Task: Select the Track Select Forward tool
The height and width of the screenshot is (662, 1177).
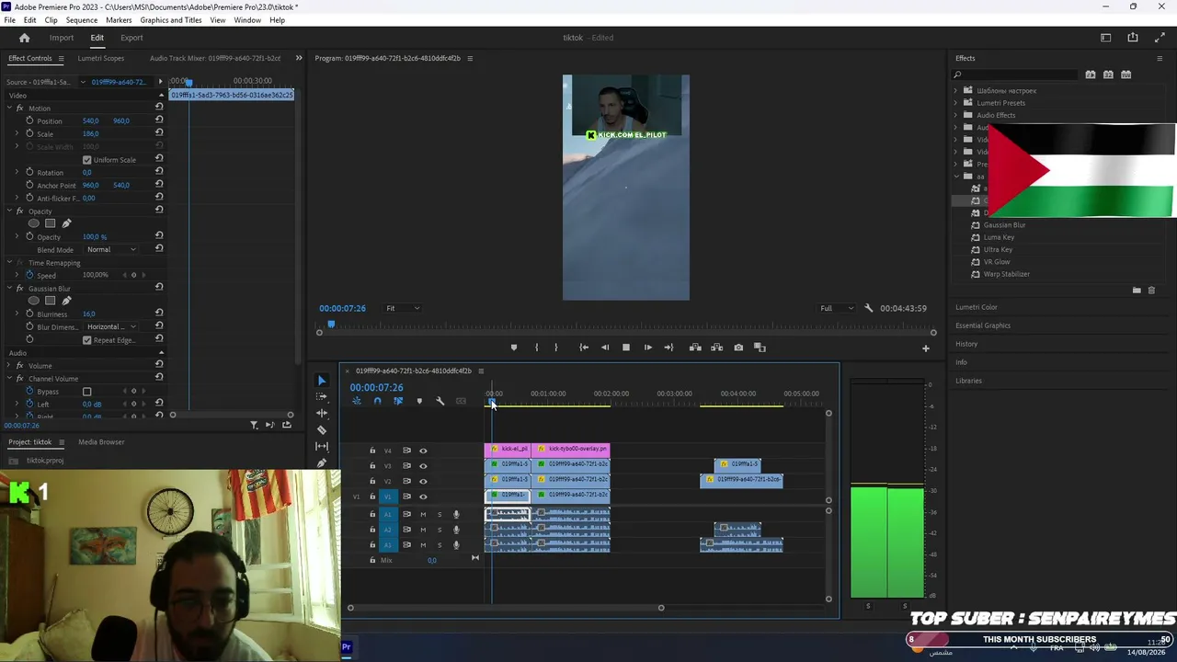Action: click(x=321, y=397)
